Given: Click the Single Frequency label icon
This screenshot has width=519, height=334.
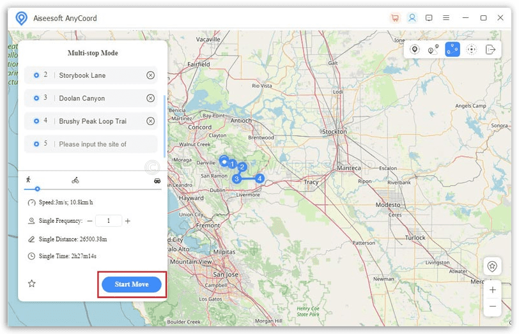Looking at the screenshot, I should coord(31,220).
